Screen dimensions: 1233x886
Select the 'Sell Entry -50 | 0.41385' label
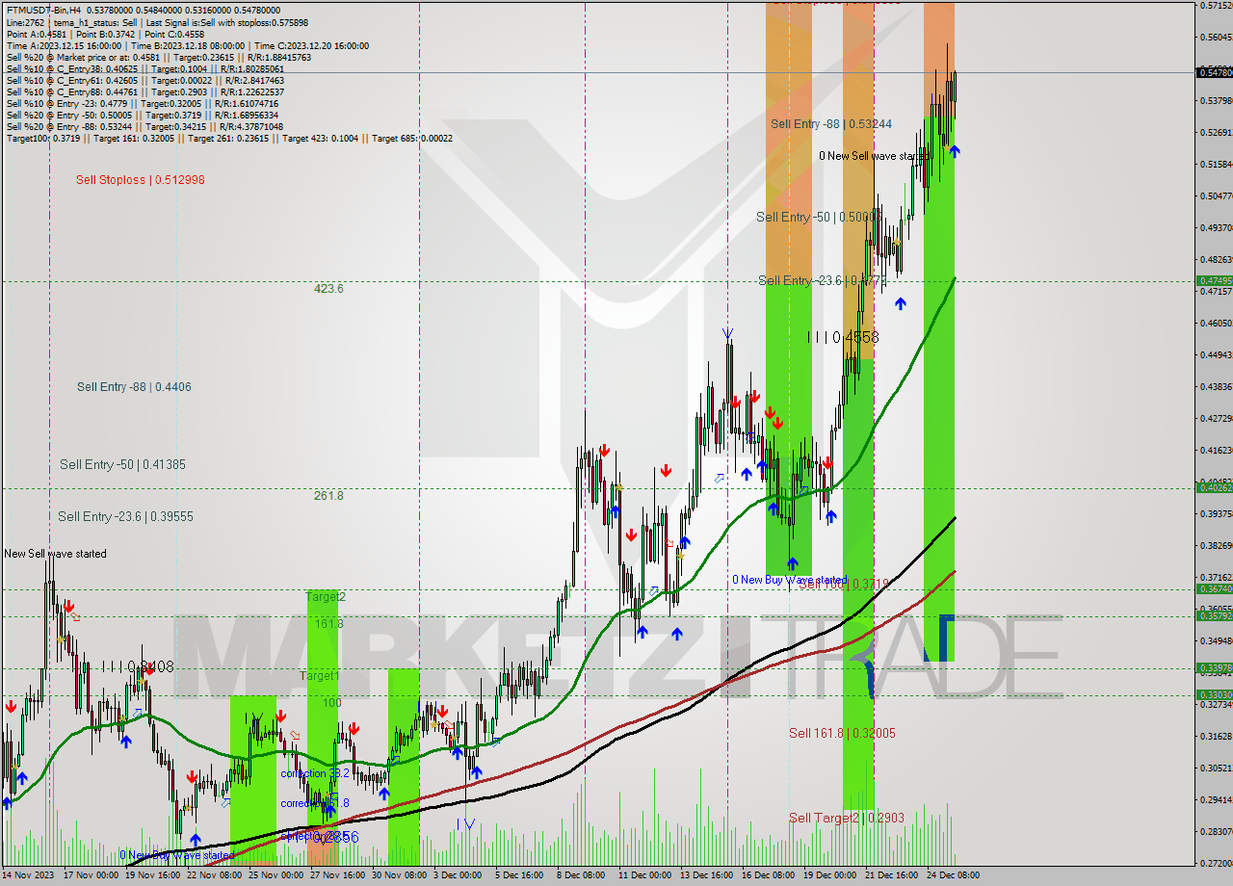122,464
